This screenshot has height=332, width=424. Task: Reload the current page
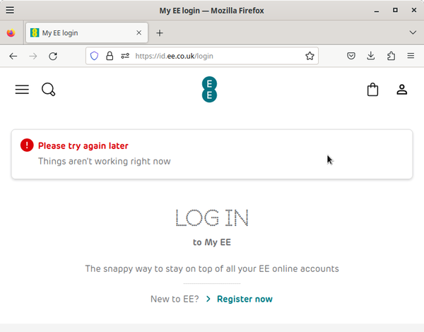pyautogui.click(x=53, y=57)
